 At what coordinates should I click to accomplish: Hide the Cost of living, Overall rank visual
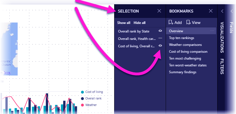(160, 46)
